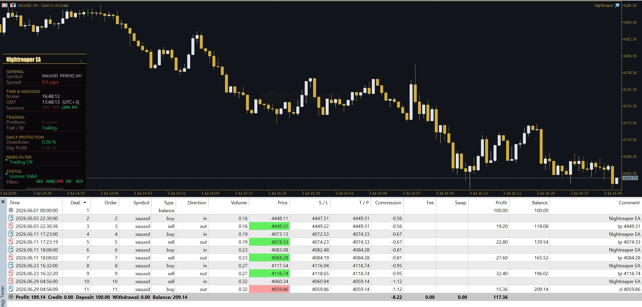Click the '3 Jul 15:09' time axis label
This screenshot has width=642, height=307.
[x=210, y=193]
